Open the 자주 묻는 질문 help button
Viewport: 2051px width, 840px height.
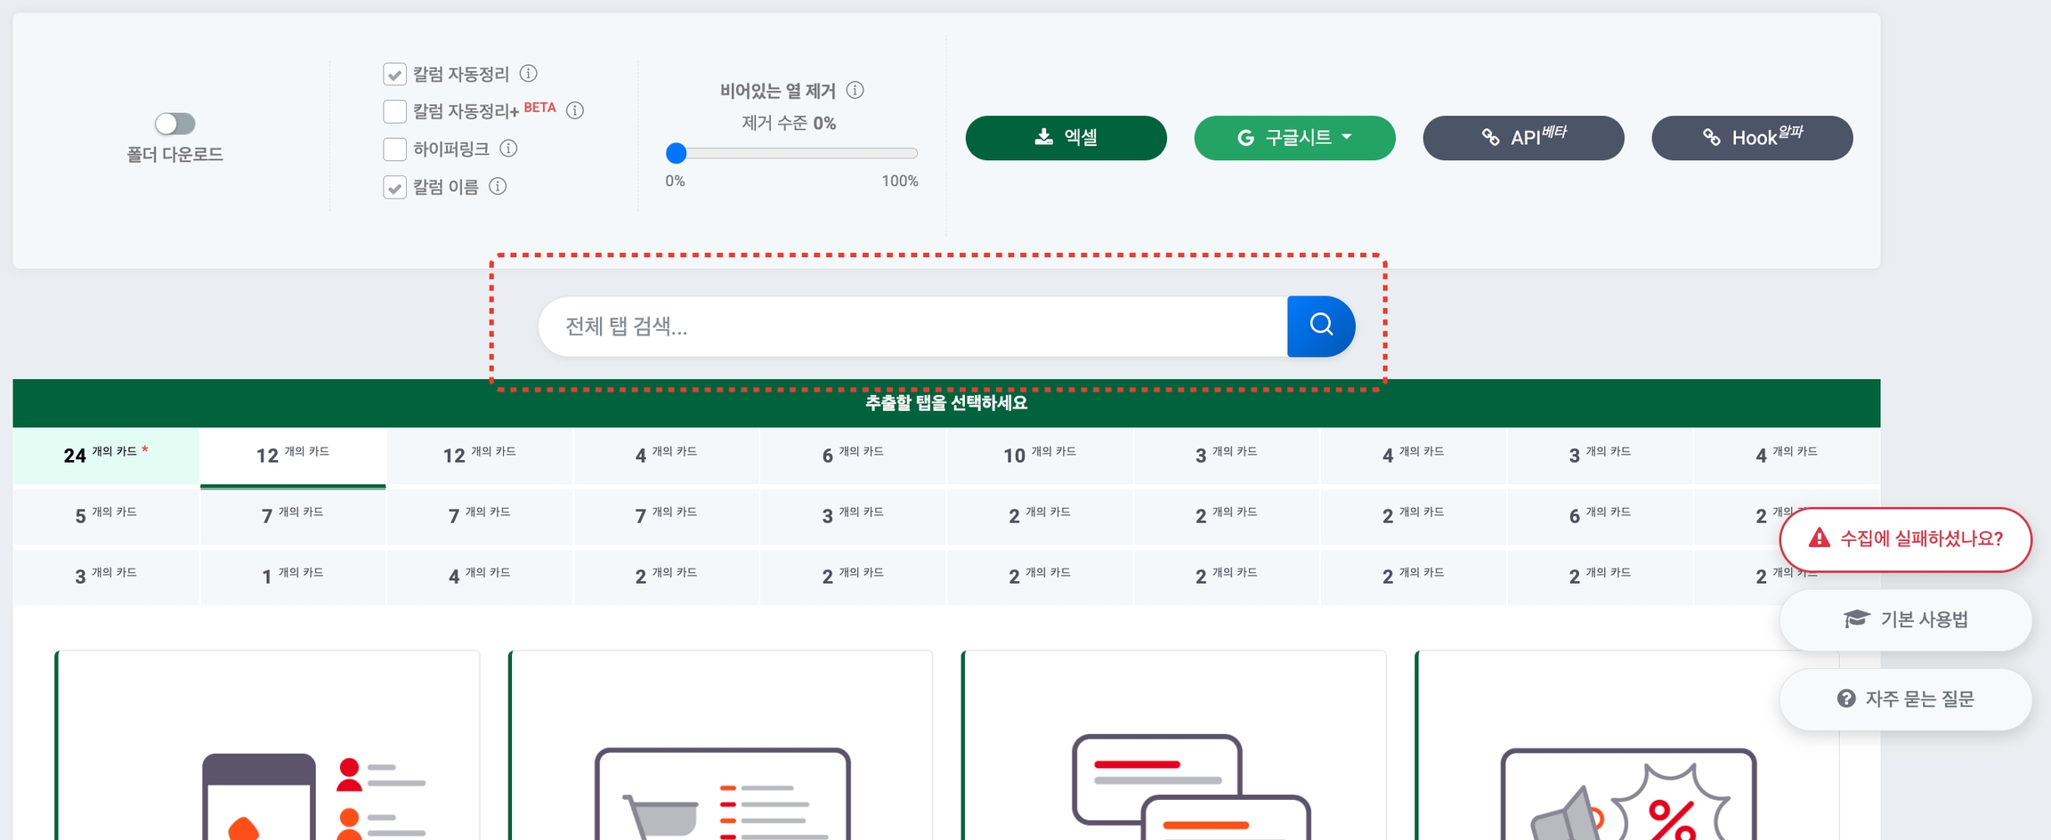click(x=1905, y=699)
